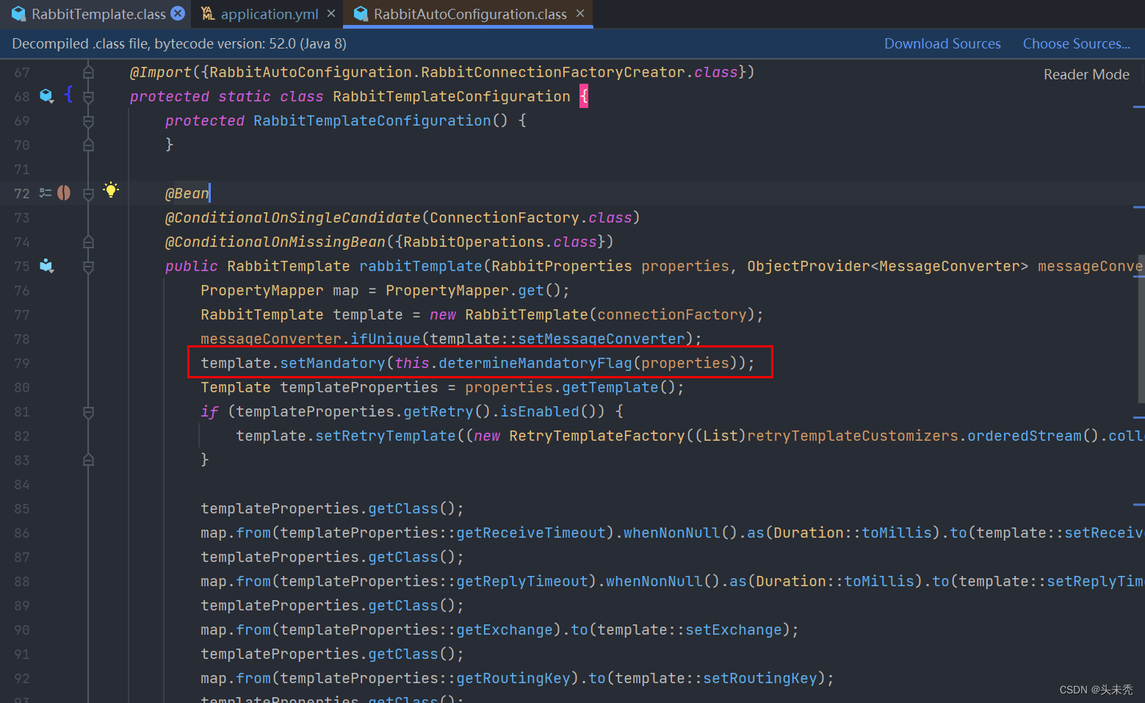This screenshot has width=1145, height=703.
Task: Collapse the if-block fold marker on line 81
Action: [x=88, y=411]
